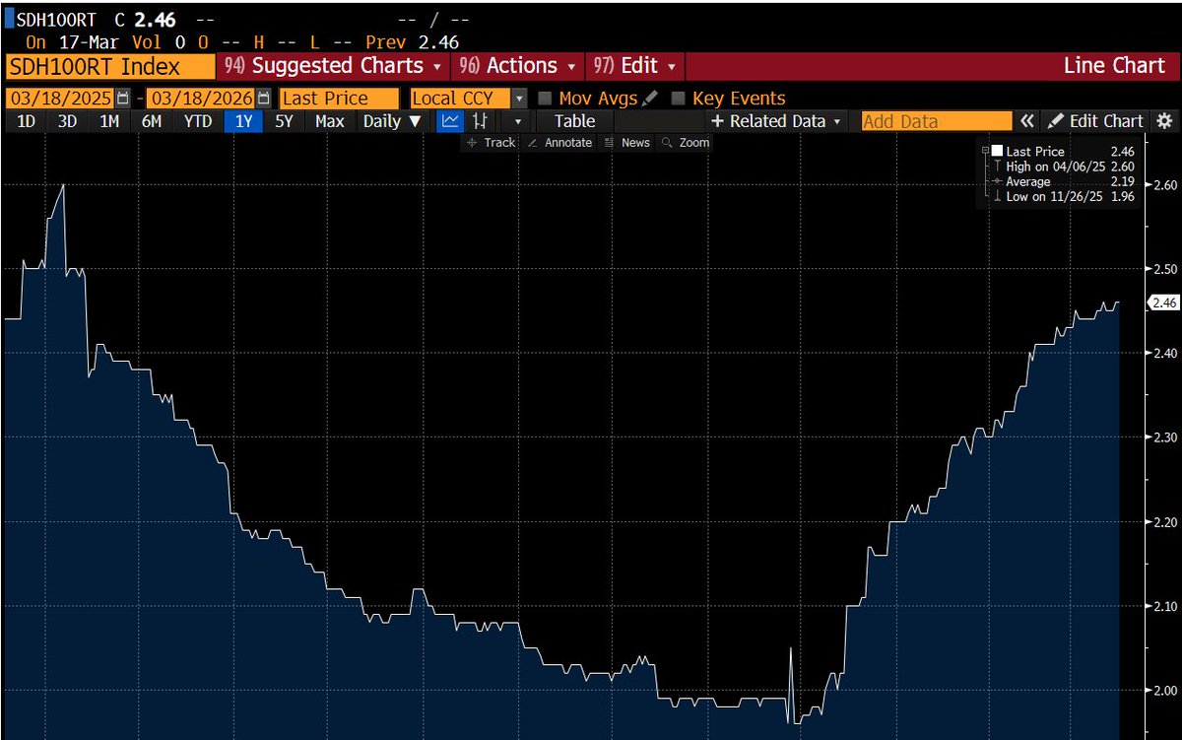Click the blue security indicator beside SDH100RT
The width and height of the screenshot is (1182, 740).
pyautogui.click(x=9, y=18)
